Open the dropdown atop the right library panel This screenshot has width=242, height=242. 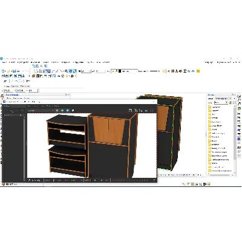click(x=223, y=99)
